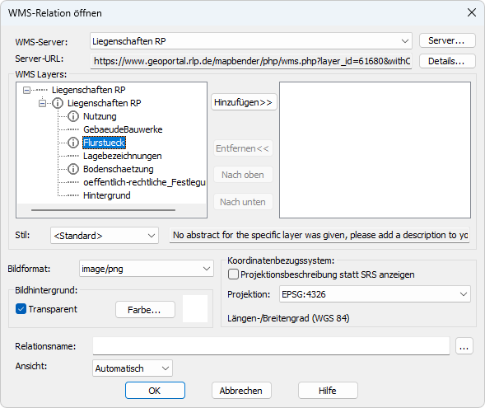Click the Abbrechen button
Image resolution: width=485 pixels, height=408 pixels.
[x=241, y=391]
